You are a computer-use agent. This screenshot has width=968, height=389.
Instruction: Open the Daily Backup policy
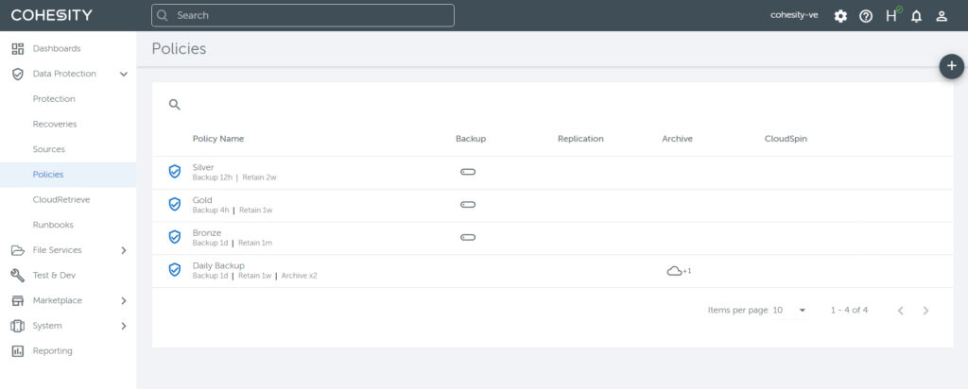pyautogui.click(x=218, y=265)
